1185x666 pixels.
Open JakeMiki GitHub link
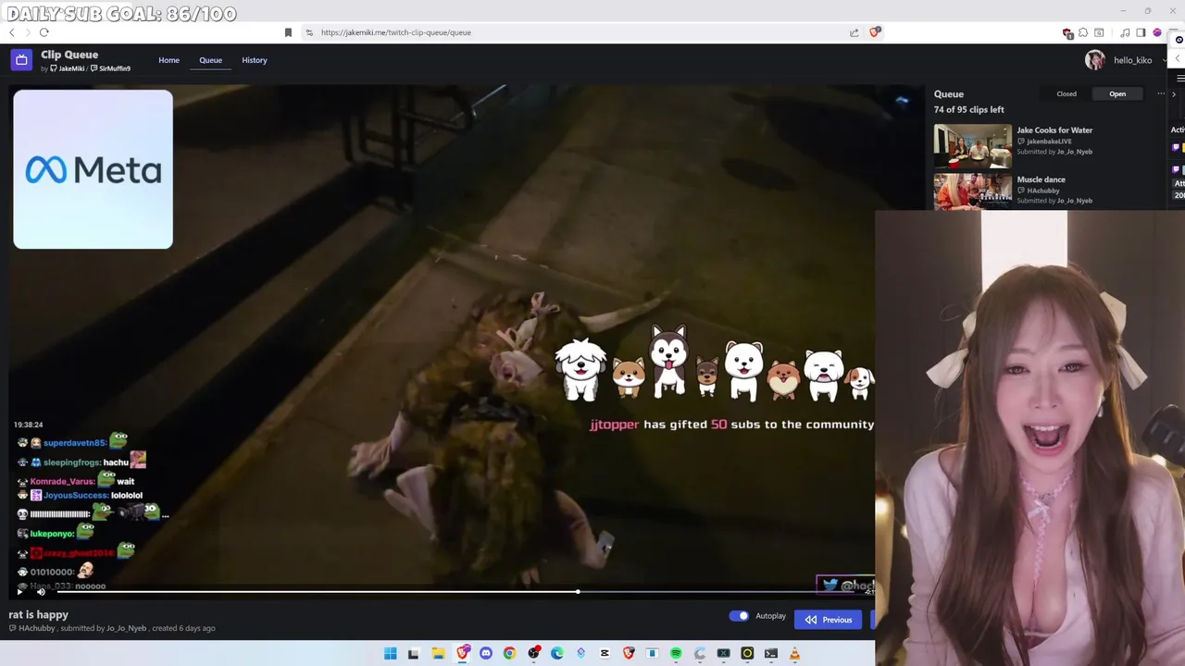[x=67, y=68]
